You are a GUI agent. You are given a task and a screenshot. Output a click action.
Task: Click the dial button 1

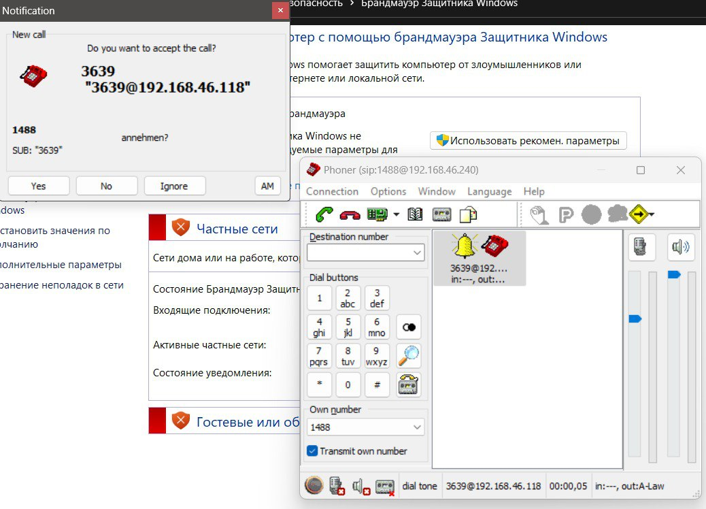[x=320, y=298]
